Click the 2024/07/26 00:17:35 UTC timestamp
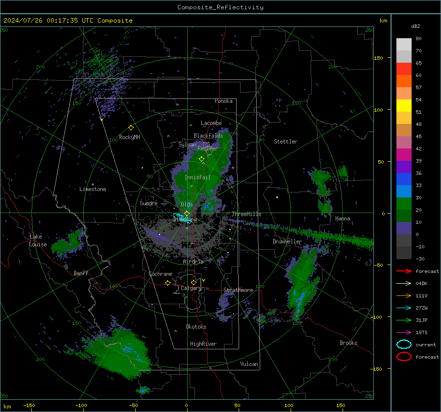The width and height of the screenshot is (441, 412). [x=68, y=21]
